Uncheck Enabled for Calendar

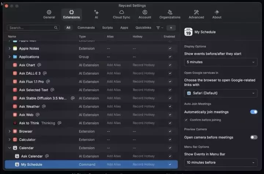[x=170, y=148]
